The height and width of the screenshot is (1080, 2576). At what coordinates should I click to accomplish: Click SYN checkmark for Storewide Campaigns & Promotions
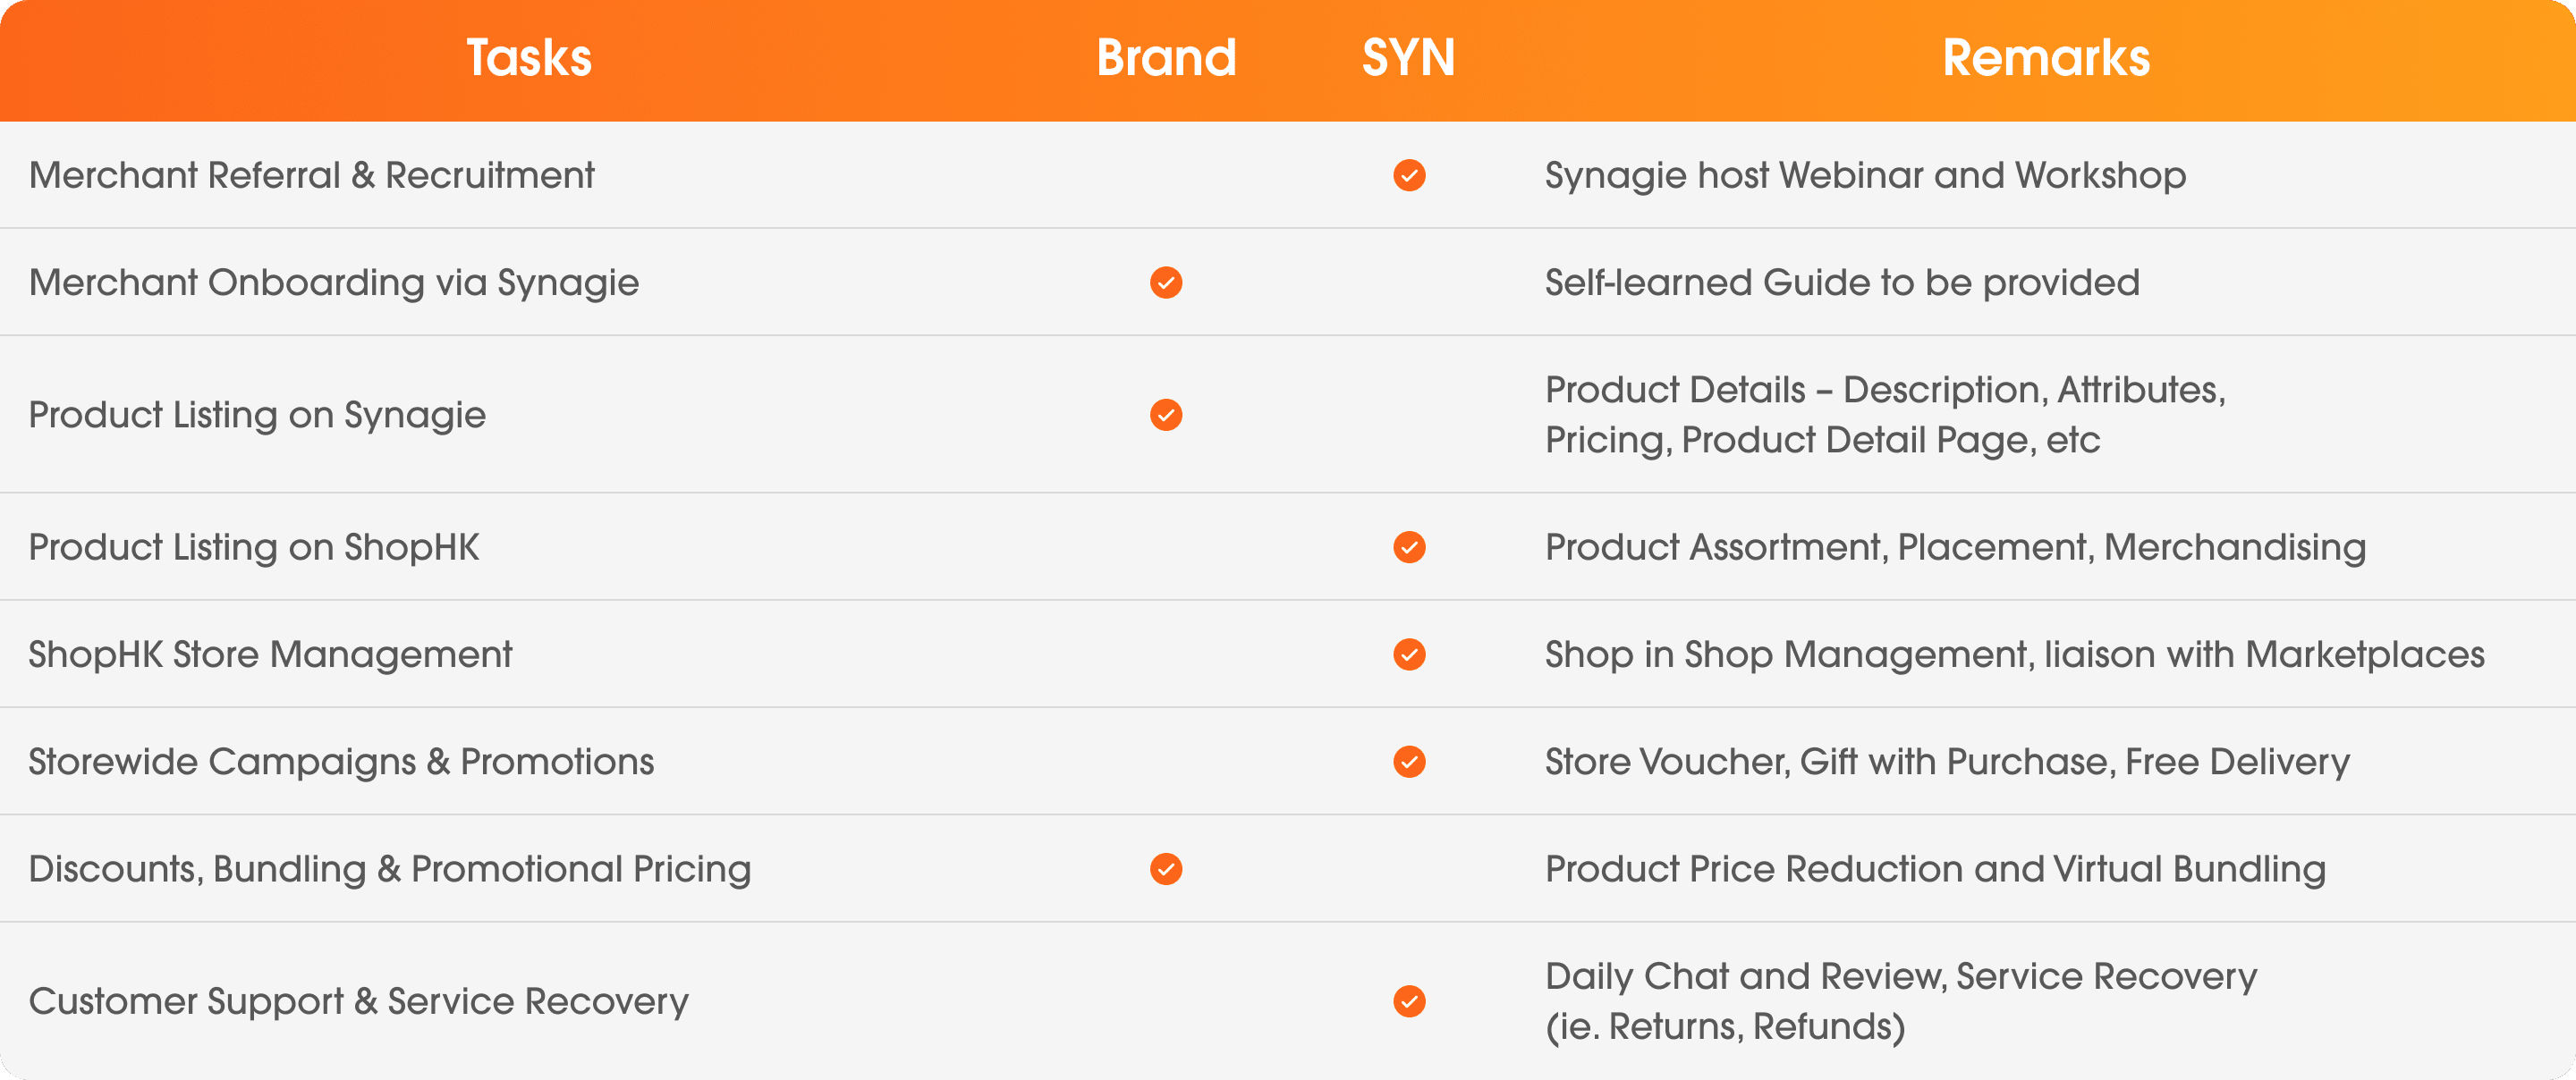tap(1409, 762)
